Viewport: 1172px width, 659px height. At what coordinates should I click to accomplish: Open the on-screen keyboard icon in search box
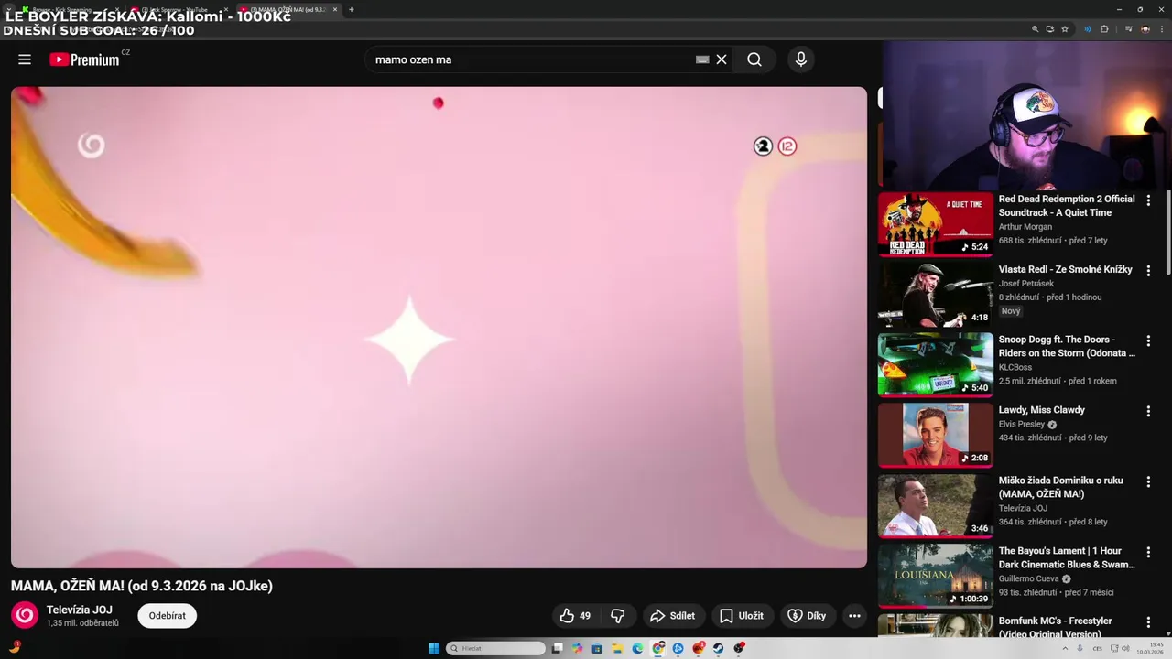(x=702, y=59)
